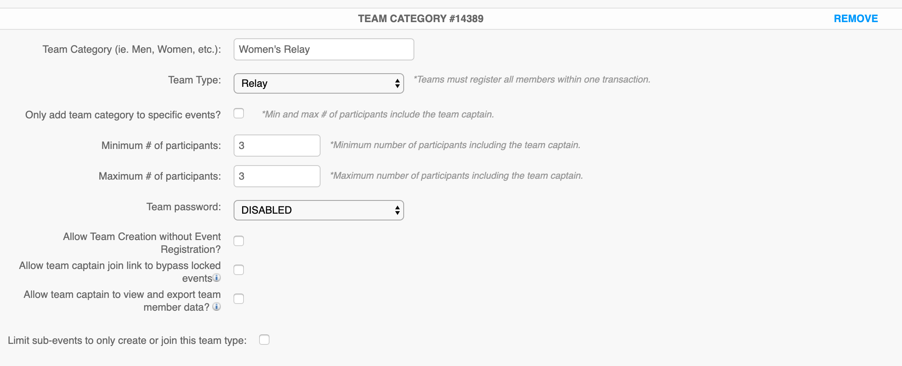Click the Minimum # of participants label
The image size is (902, 366).
point(161,146)
